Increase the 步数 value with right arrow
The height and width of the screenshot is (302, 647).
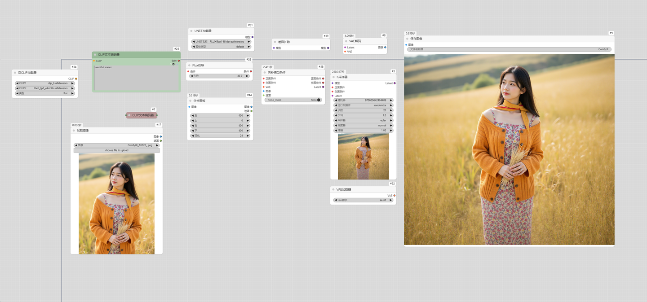391,110
